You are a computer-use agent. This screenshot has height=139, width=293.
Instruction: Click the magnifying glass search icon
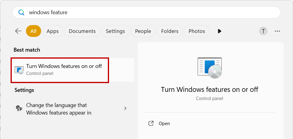tap(21, 12)
